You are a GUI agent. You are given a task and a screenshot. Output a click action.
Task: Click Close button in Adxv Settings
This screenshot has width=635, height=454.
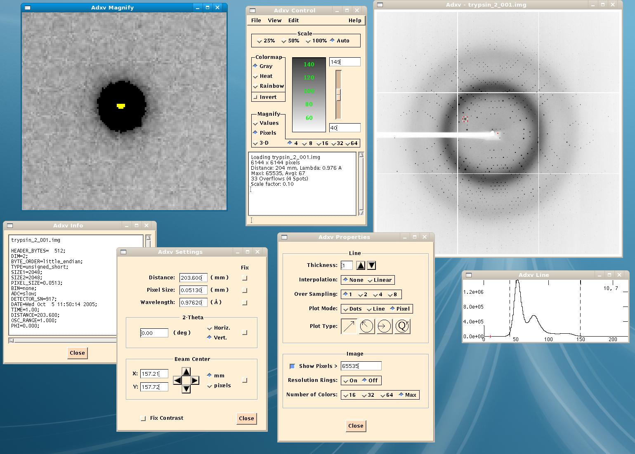246,419
